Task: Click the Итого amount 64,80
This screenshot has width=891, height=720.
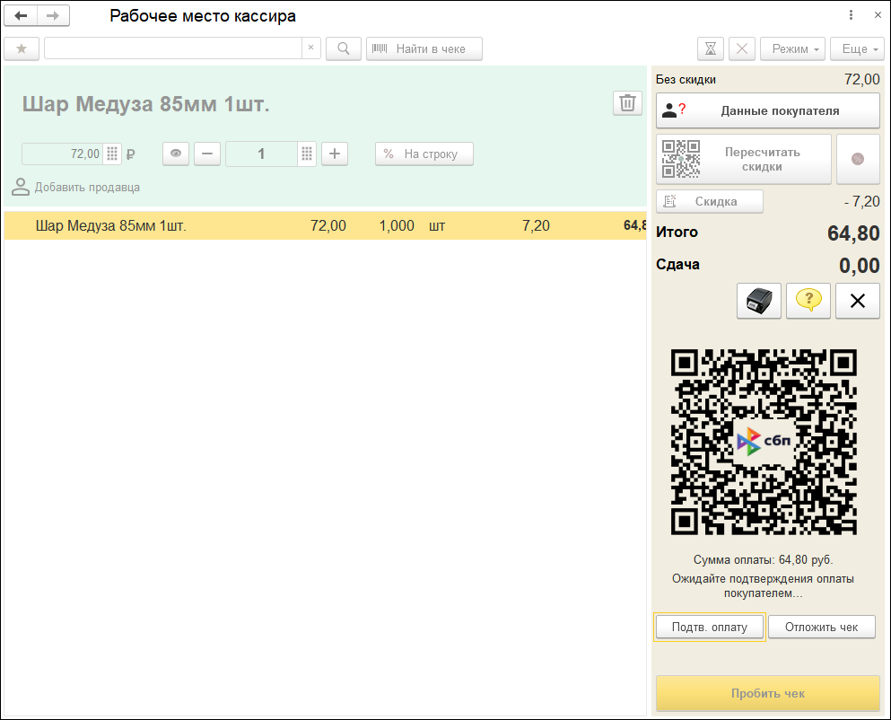Action: click(853, 233)
